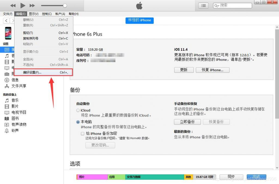Click the 恢复备份 button
Image resolution: width=279 pixels, height=184 pixels.
tap(216, 122)
